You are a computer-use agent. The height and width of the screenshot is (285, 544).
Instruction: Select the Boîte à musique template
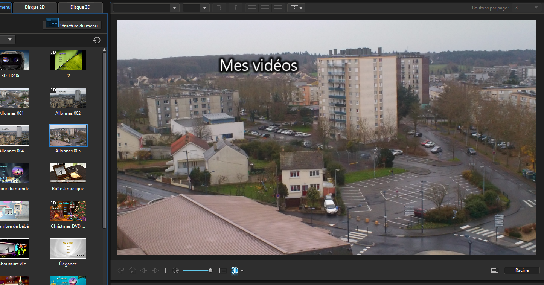[x=68, y=173]
